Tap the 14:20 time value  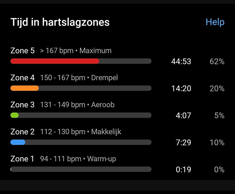point(181,88)
